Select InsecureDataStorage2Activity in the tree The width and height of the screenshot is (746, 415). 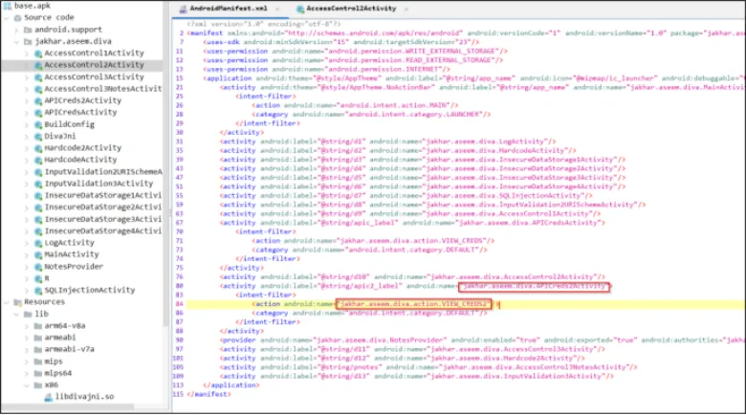point(102,207)
